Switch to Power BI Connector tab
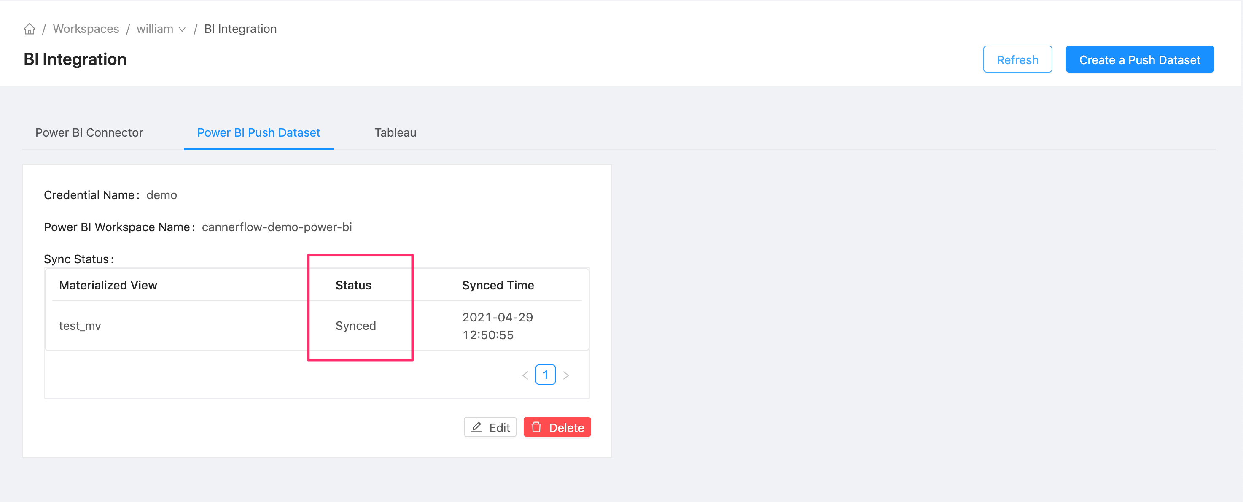Viewport: 1243px width, 502px height. click(89, 132)
